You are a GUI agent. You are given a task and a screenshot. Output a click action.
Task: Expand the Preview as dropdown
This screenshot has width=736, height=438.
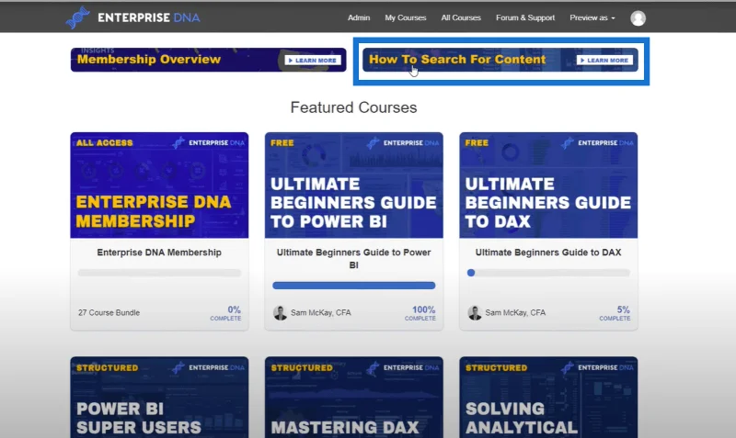[592, 17]
